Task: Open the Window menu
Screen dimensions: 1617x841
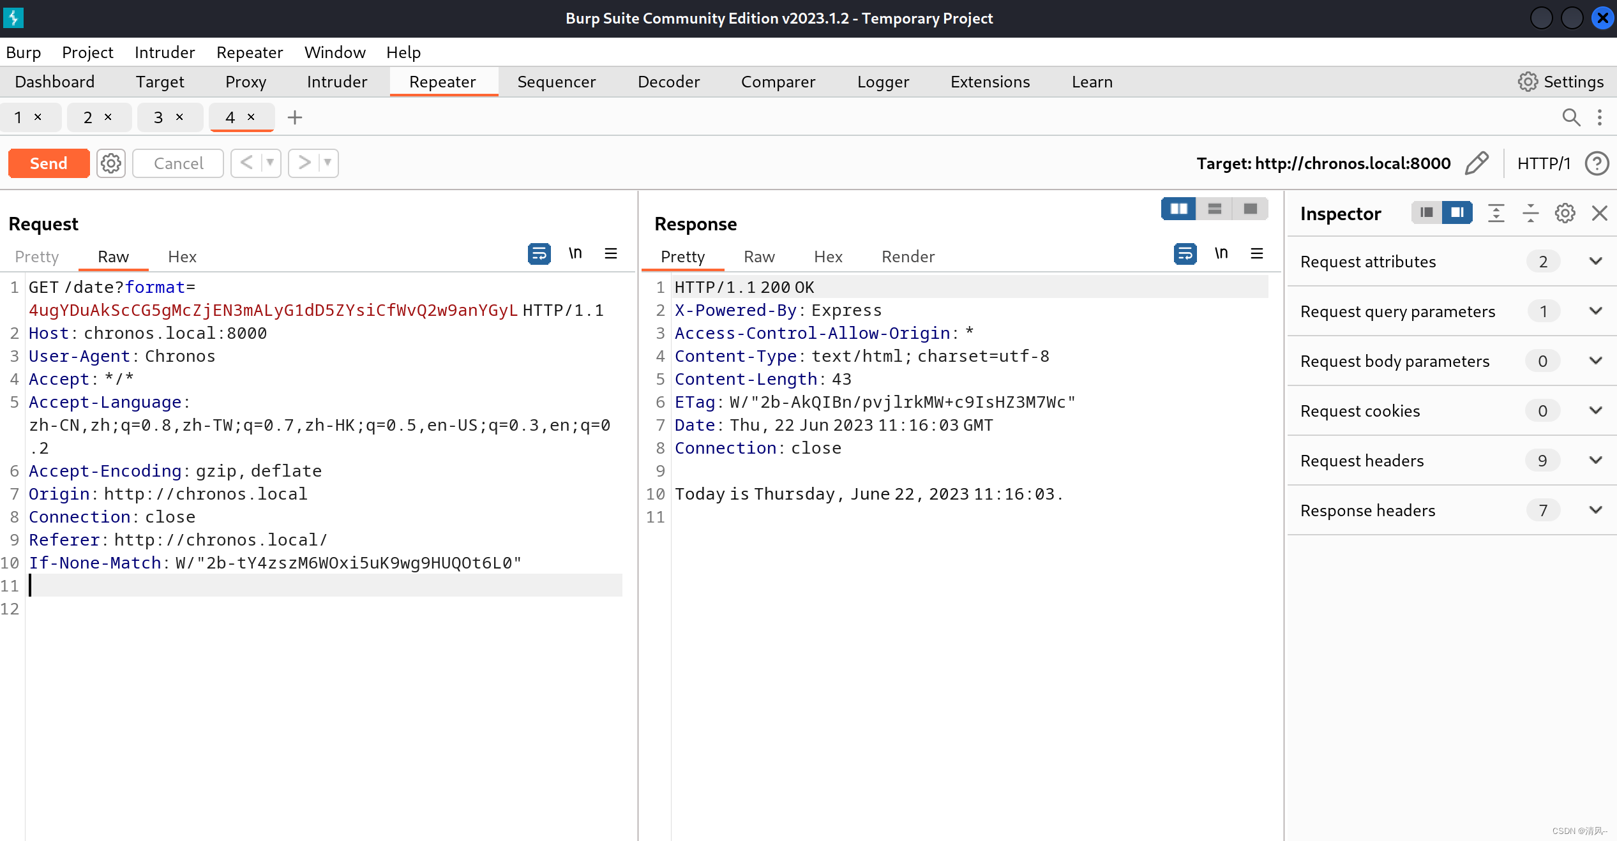Action: point(335,52)
